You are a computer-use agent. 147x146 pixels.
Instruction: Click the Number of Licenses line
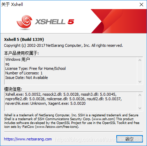tap(24, 73)
